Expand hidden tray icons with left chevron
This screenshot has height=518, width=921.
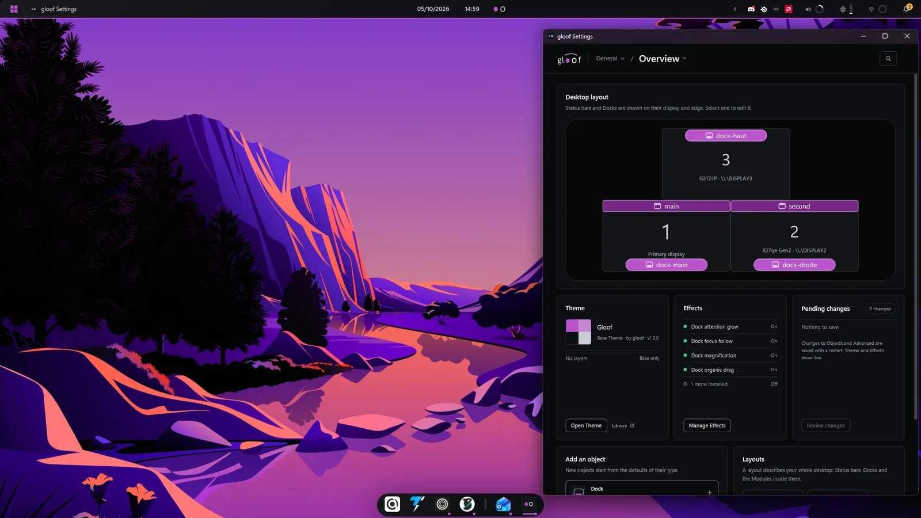pos(735,9)
